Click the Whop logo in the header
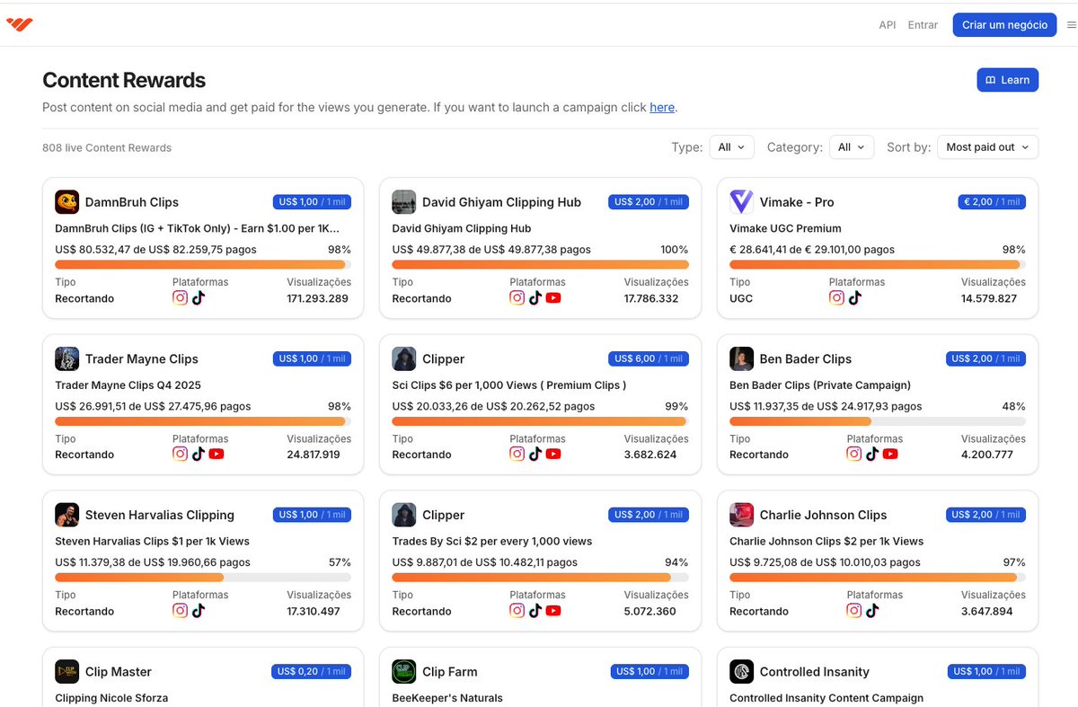 [20, 24]
